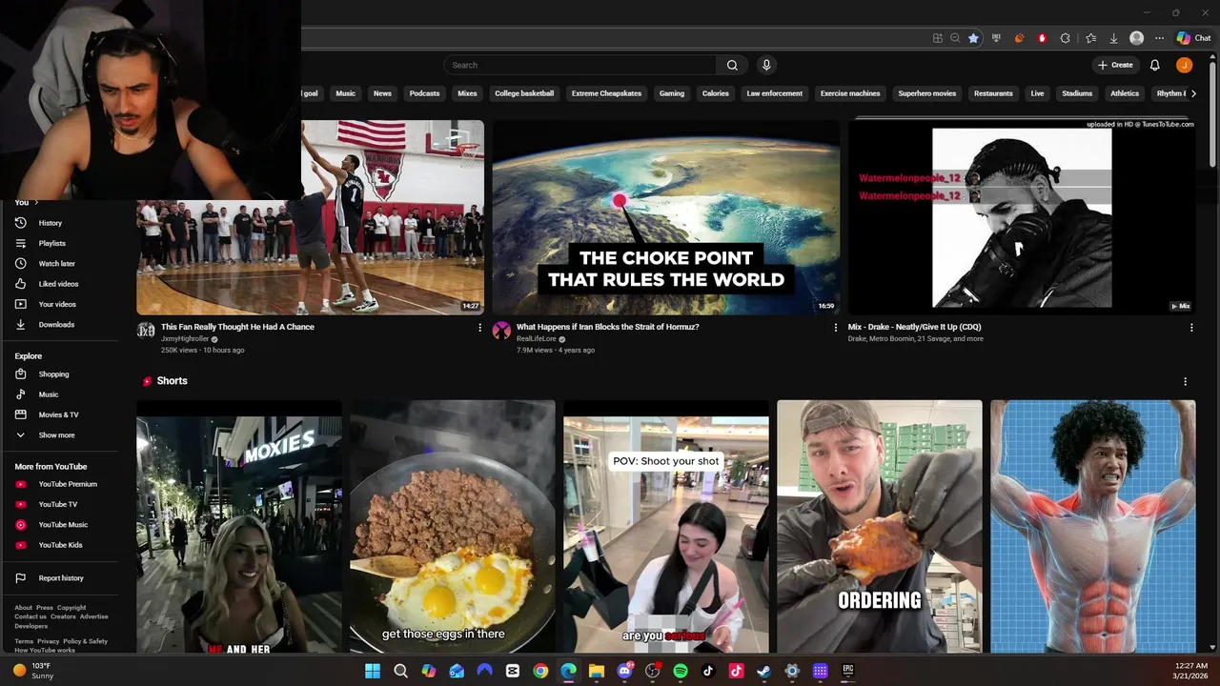Click the browser favorites star icon
1220x686 pixels.
(973, 38)
